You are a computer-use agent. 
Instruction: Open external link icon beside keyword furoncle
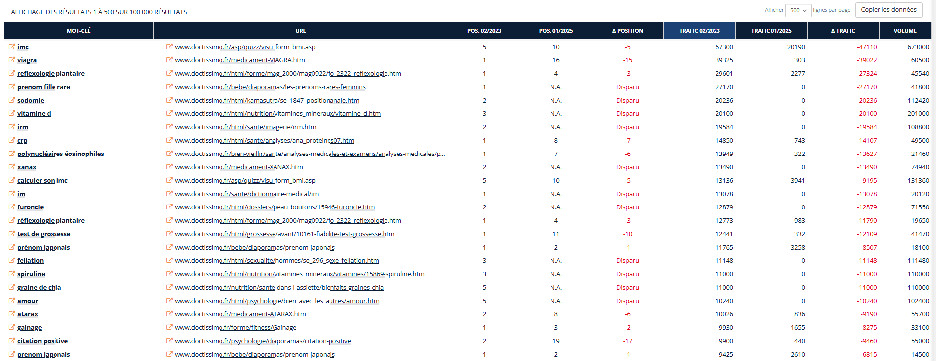pyautogui.click(x=12, y=207)
